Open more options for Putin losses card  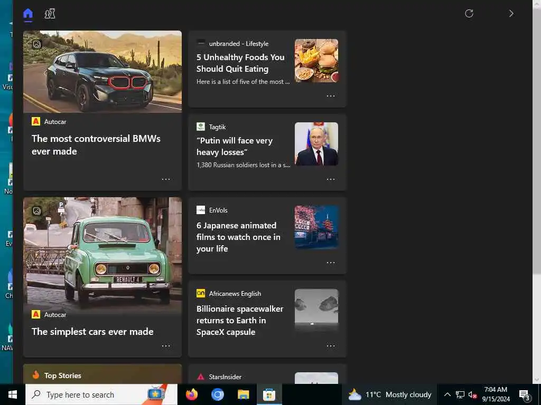pos(331,179)
